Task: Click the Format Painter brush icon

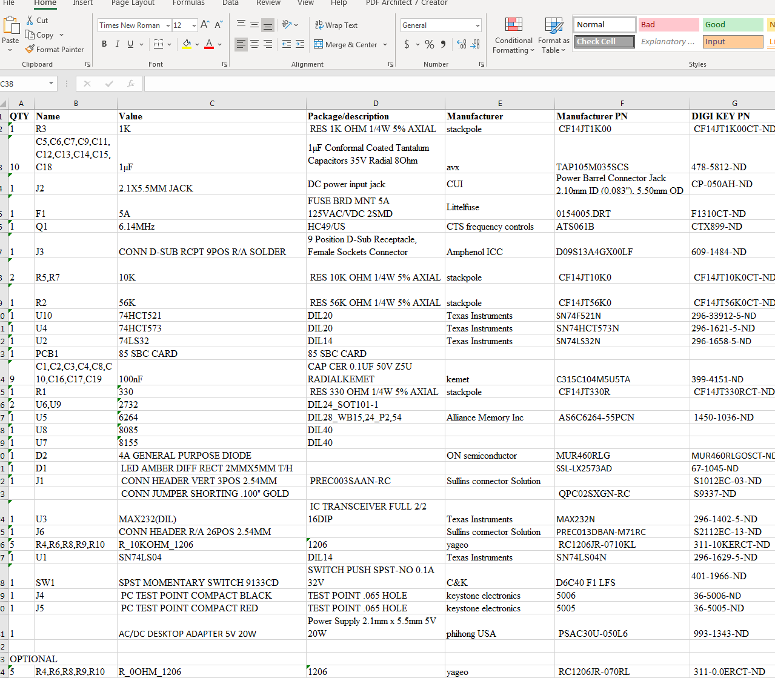Action: point(30,49)
